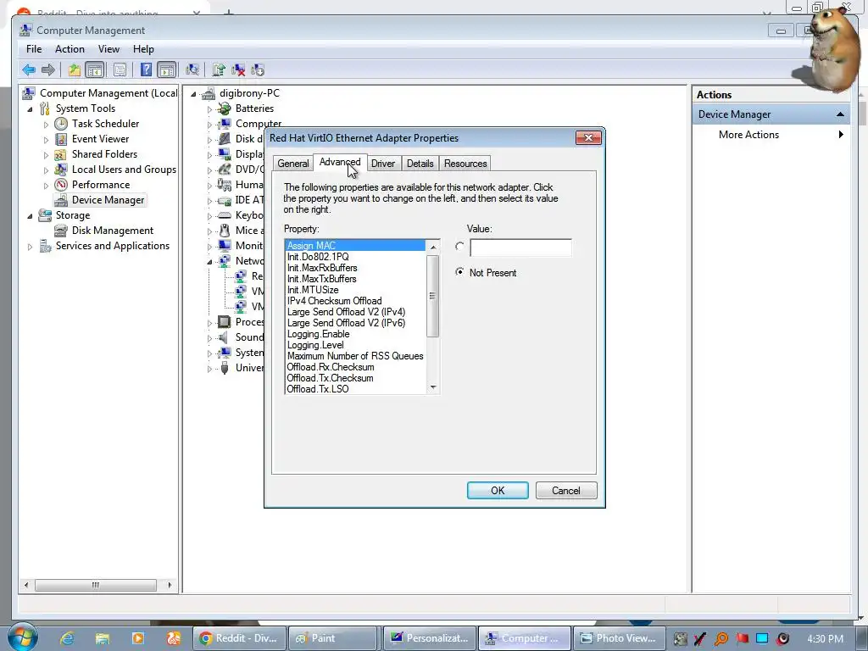Click the Properties toolbar icon

[120, 70]
